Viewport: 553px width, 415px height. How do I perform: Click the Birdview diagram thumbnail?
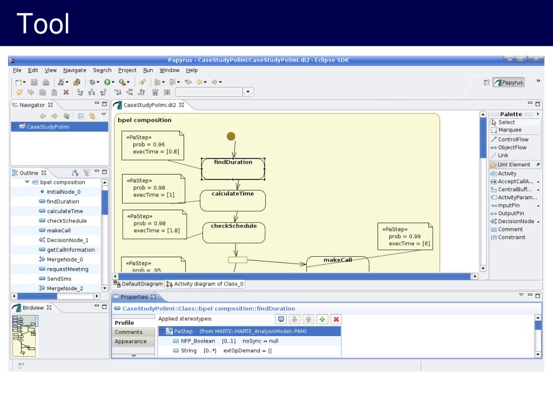25,335
